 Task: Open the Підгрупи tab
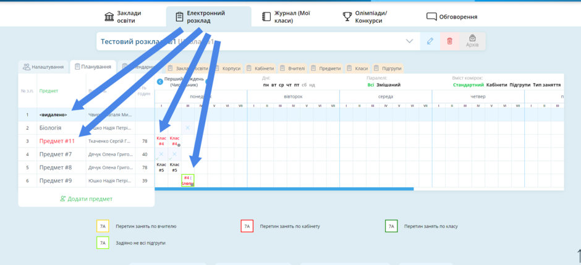pyautogui.click(x=388, y=69)
